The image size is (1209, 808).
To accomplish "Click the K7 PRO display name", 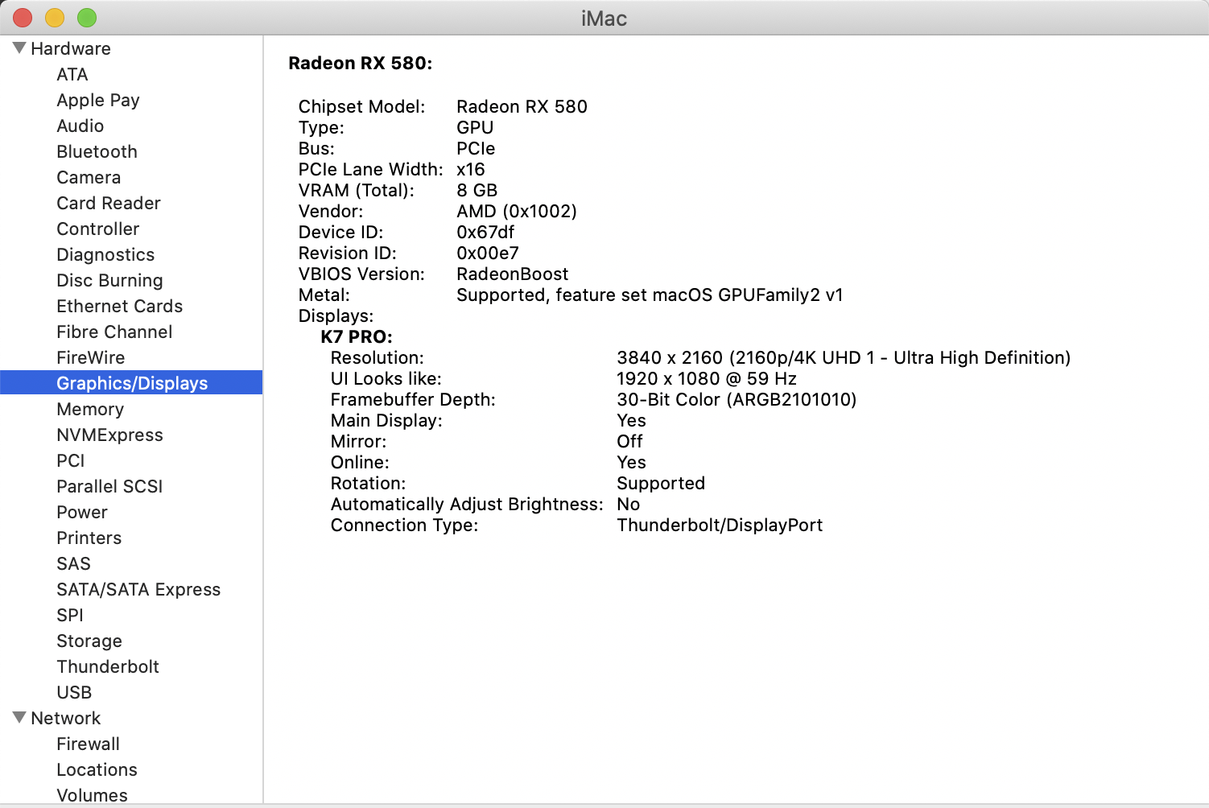I will tap(356, 336).
